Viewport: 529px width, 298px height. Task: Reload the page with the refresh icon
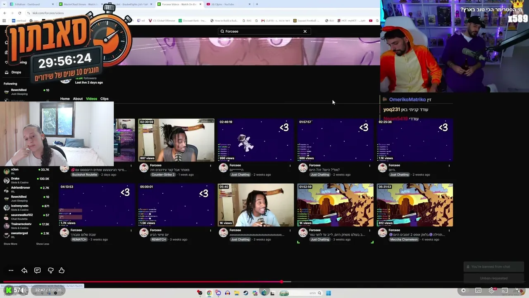coord(19,13)
